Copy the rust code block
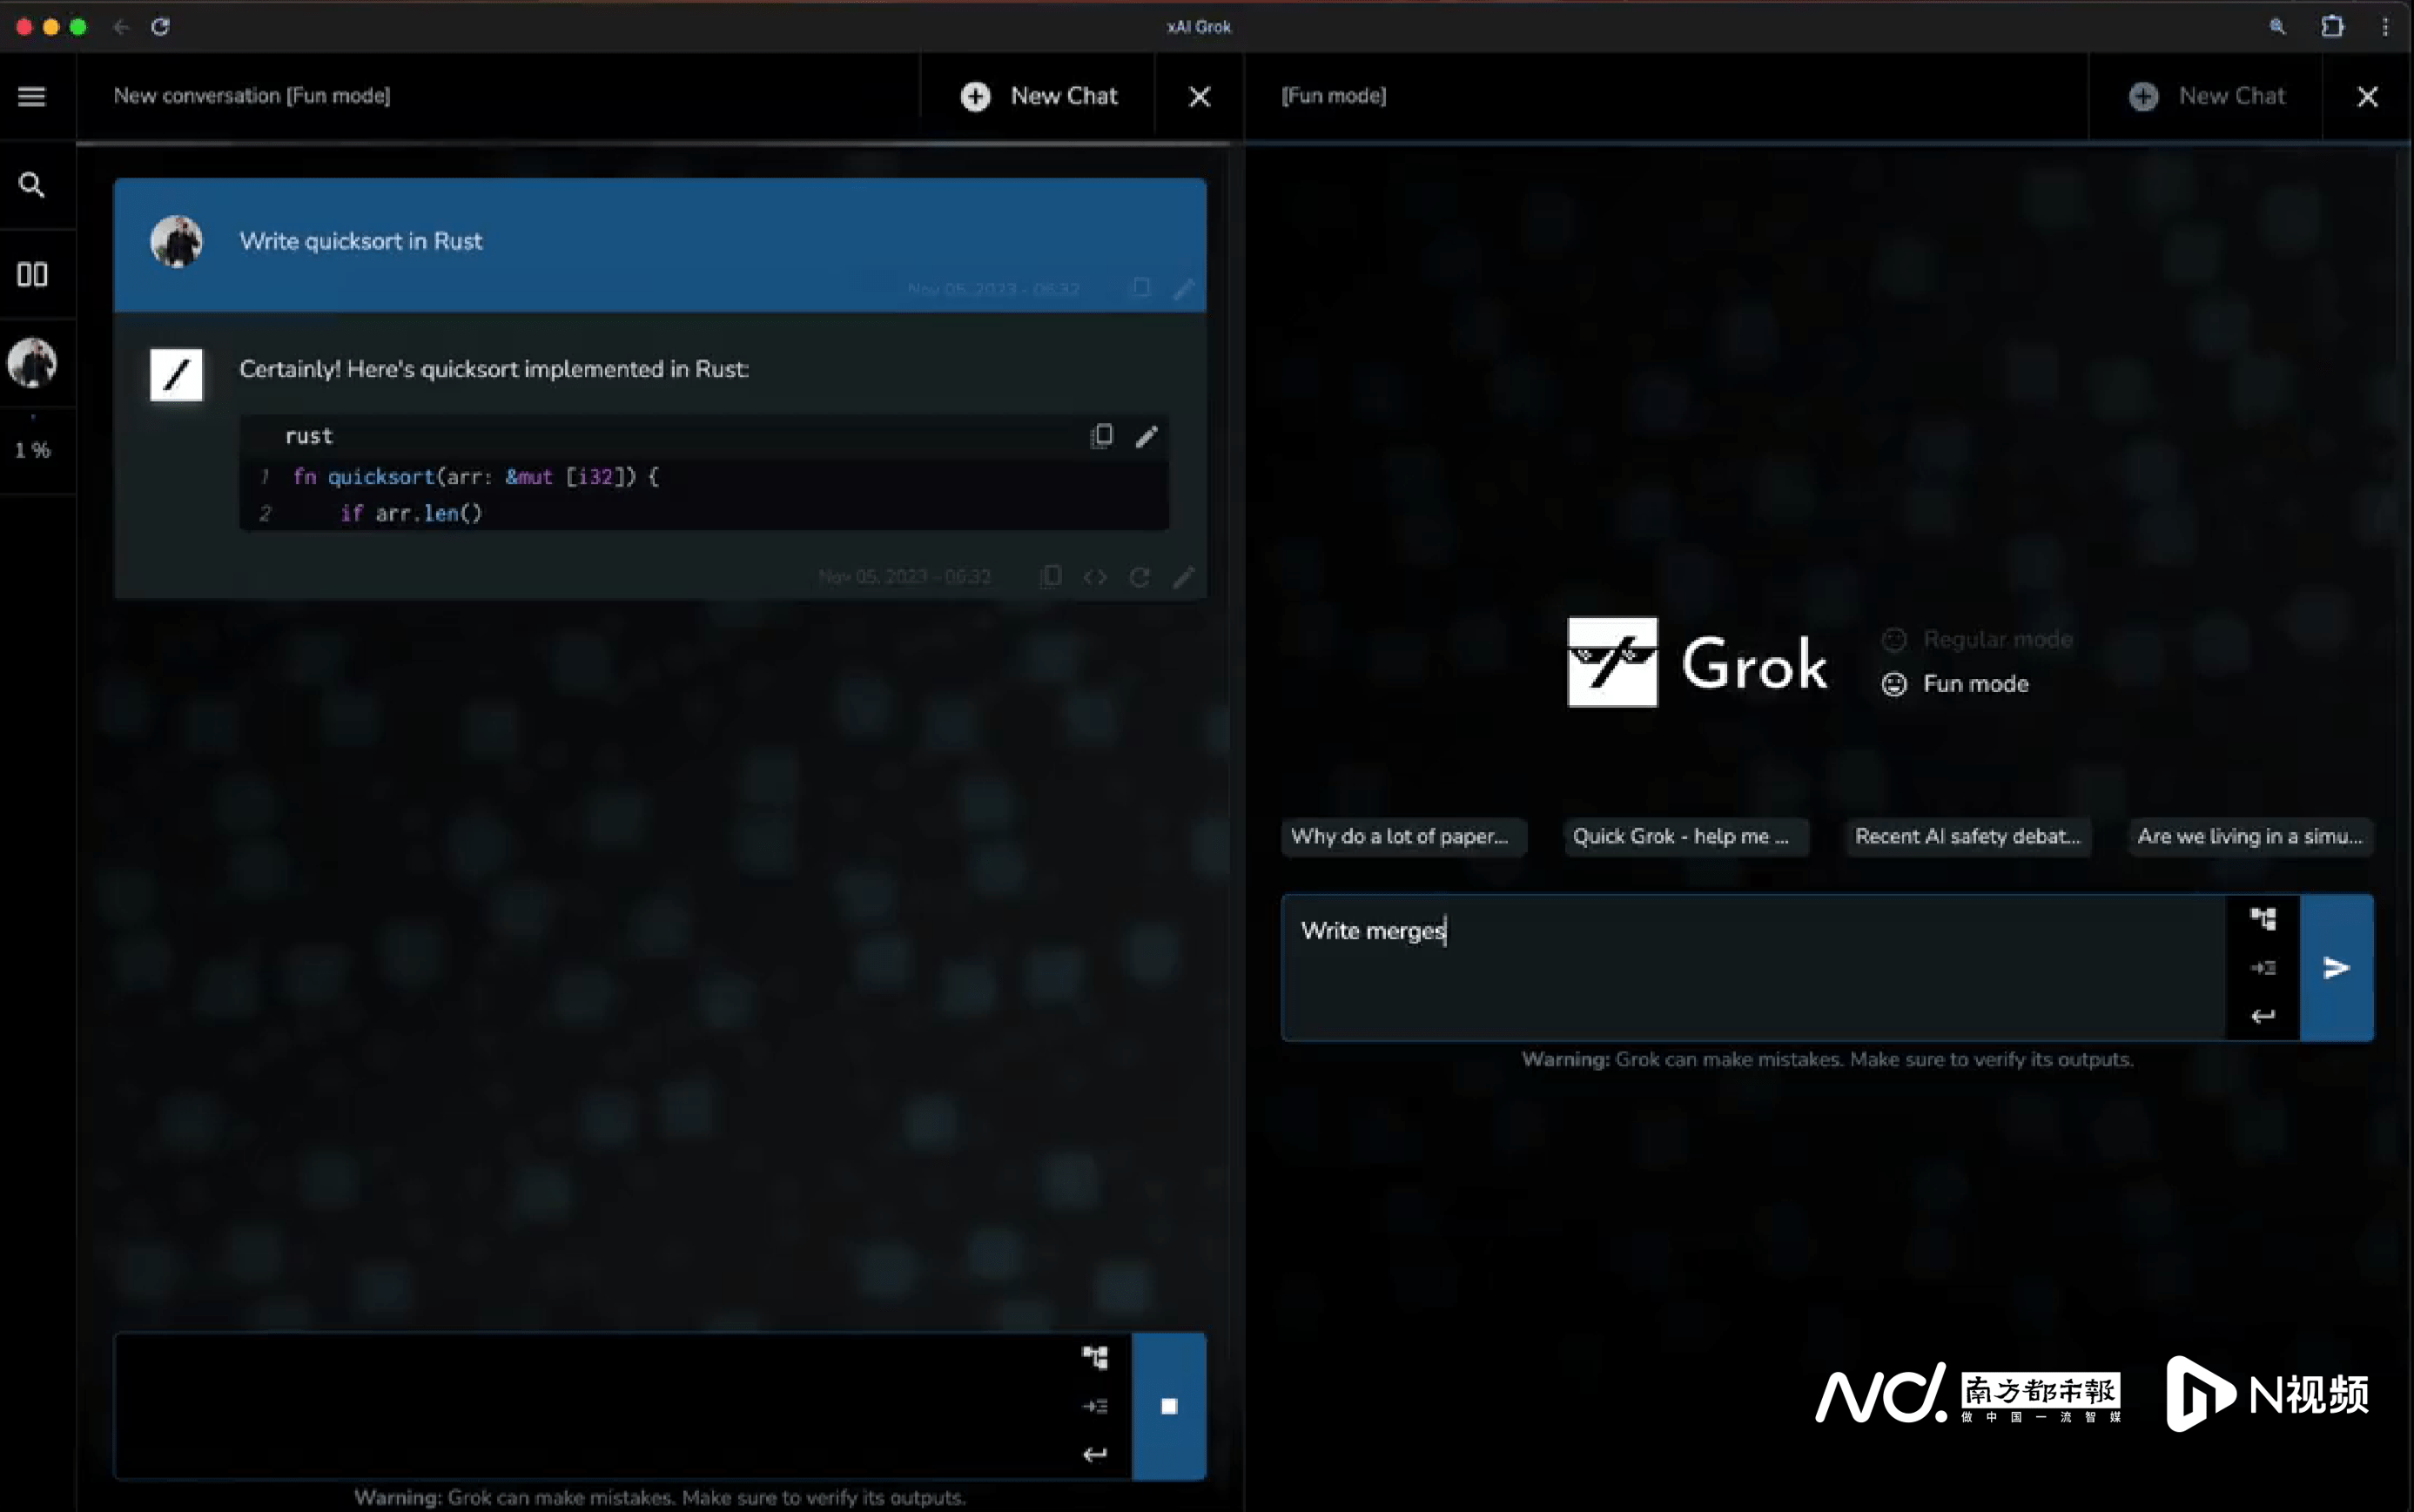This screenshot has width=2414, height=1512. 1101,436
